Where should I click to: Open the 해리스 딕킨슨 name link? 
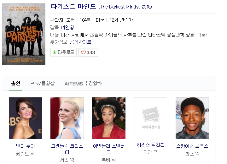(150, 145)
